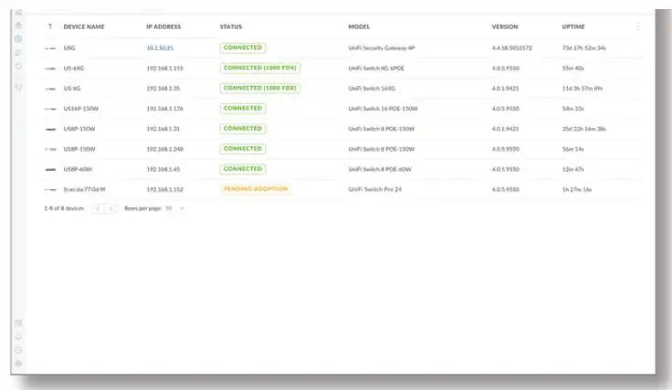
Task: Go to the next page of devices
Action: [111, 209]
